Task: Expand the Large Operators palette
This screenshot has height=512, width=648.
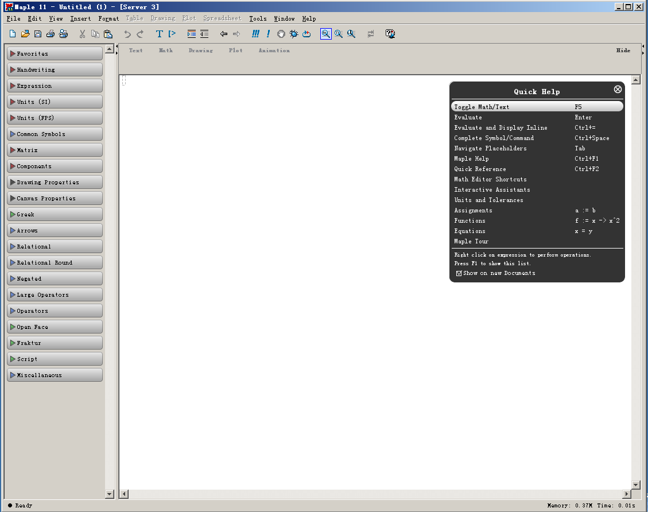Action: pos(55,295)
